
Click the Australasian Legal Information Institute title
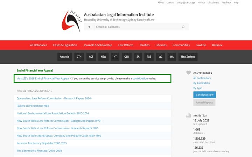tap(119, 15)
